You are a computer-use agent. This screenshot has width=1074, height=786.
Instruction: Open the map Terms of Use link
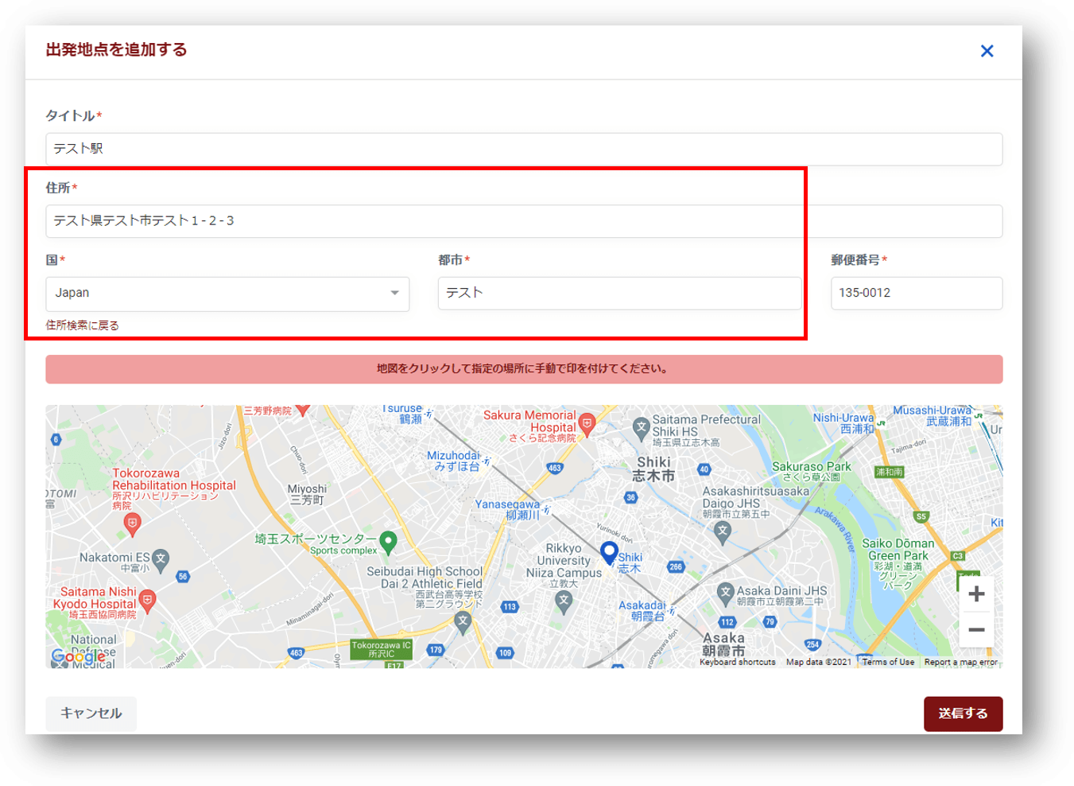click(888, 662)
